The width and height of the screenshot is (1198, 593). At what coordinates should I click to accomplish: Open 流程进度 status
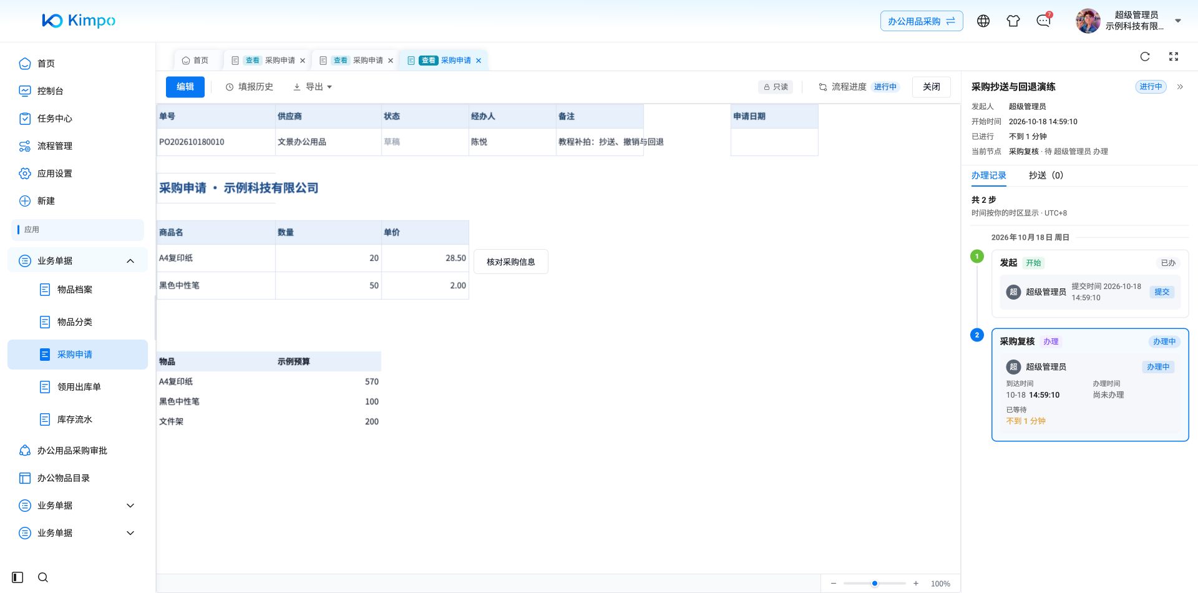(859, 87)
